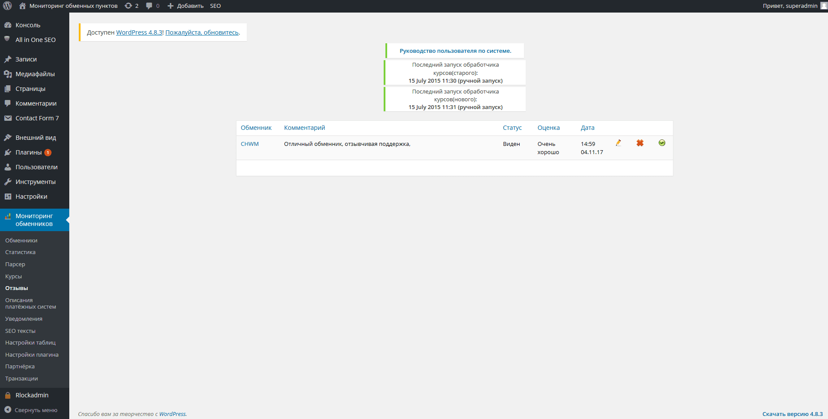Click Contact Form 7 envelope icon
Viewport: 828px width, 419px height.
click(8, 118)
